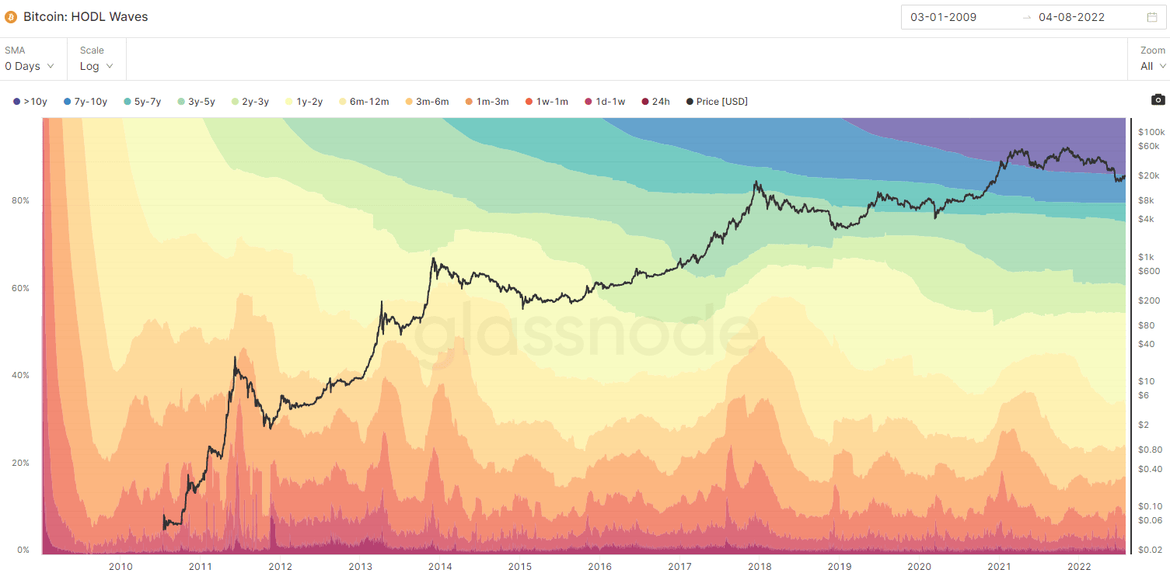Take a chart screenshot with camera icon
The width and height of the screenshot is (1170, 580).
click(x=1158, y=99)
